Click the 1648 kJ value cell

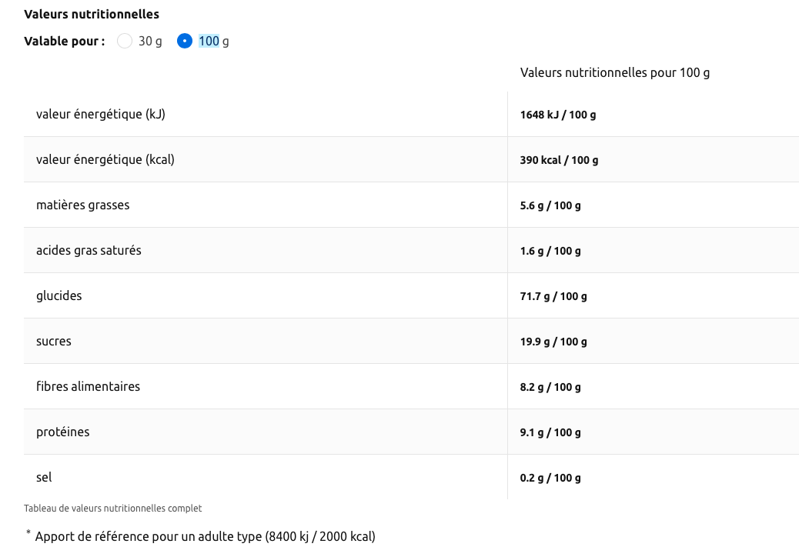558,115
